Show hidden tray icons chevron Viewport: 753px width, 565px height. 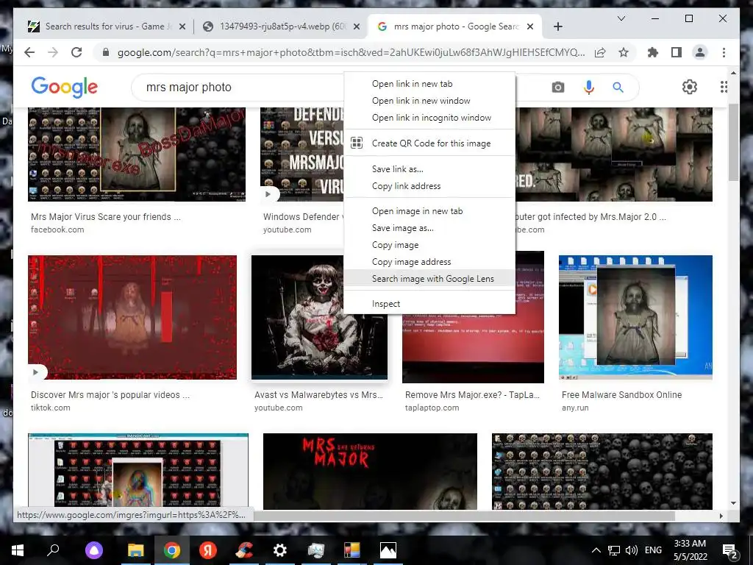click(x=596, y=550)
